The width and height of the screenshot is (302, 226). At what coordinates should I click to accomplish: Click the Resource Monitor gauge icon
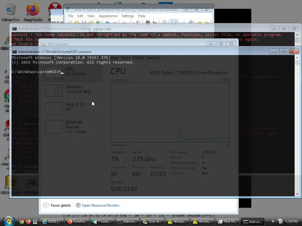pos(78,205)
